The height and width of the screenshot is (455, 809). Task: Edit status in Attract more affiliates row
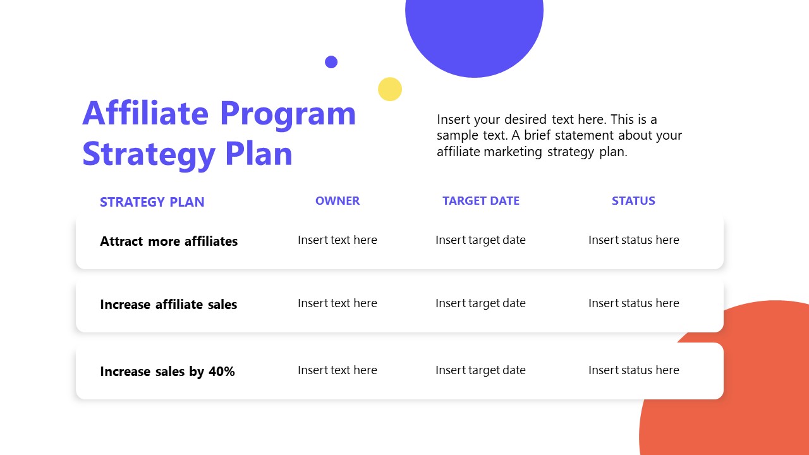point(634,240)
